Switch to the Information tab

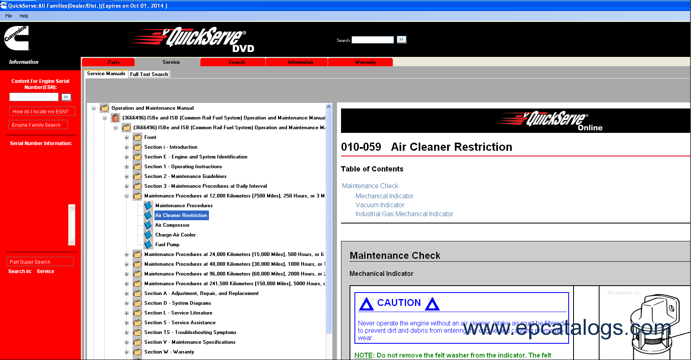click(297, 62)
